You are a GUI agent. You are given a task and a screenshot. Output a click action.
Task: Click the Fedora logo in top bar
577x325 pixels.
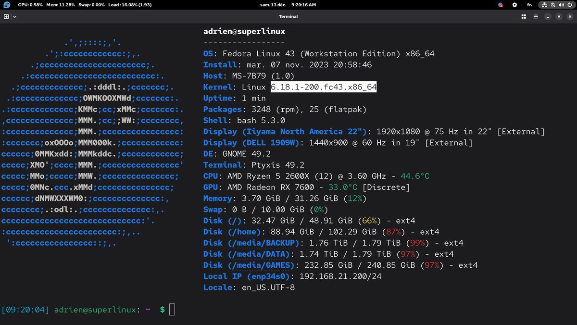point(6,4)
